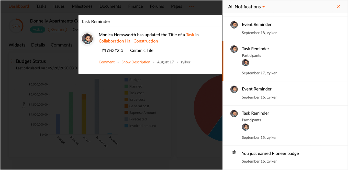Open the Milestones tab
This screenshot has height=170, width=348.
point(82,6)
